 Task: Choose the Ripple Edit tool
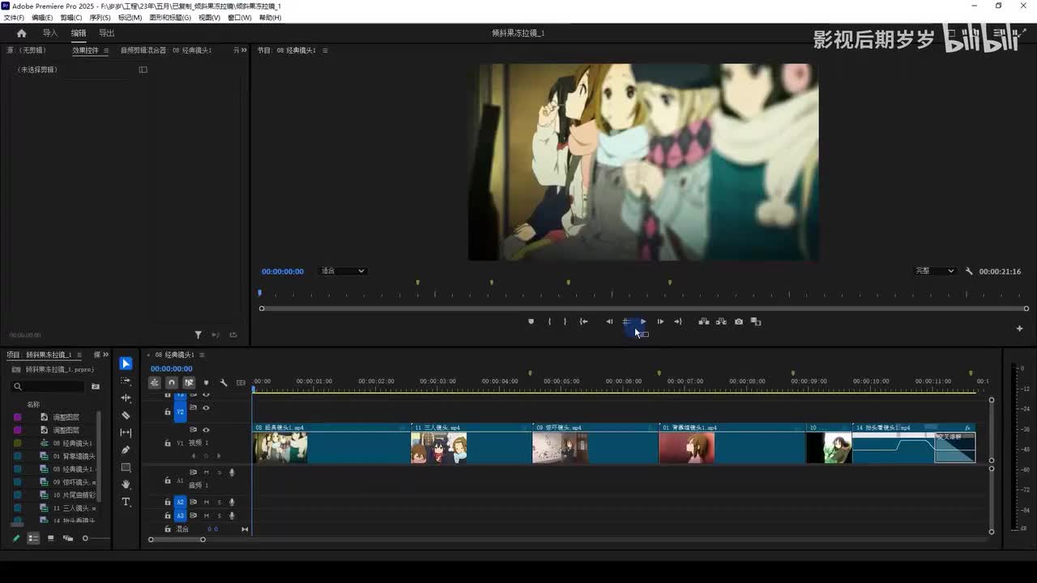[x=126, y=398]
